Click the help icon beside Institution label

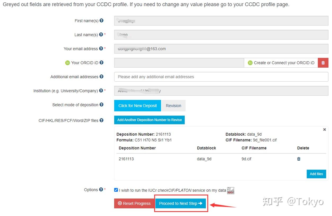pos(101,91)
